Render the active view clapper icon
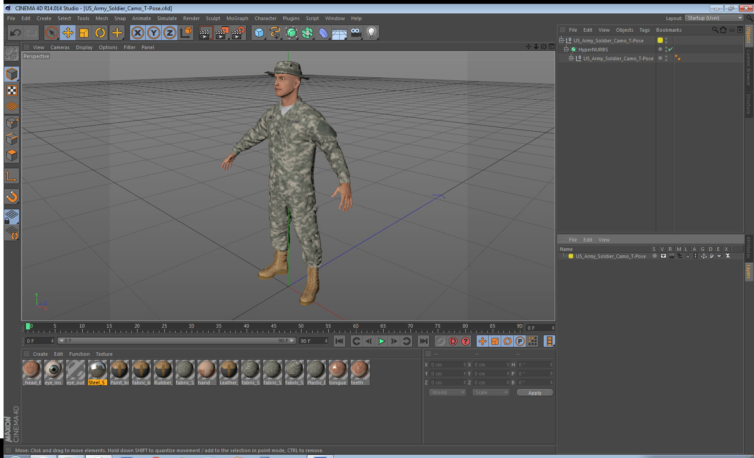Image resolution: width=754 pixels, height=458 pixels. point(205,33)
